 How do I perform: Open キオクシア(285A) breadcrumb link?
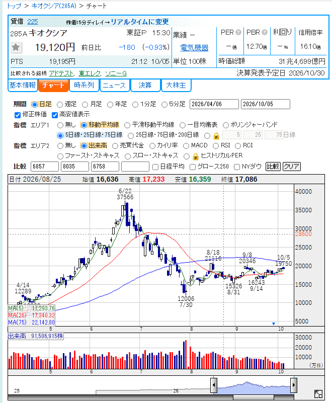pyautogui.click(x=54, y=6)
